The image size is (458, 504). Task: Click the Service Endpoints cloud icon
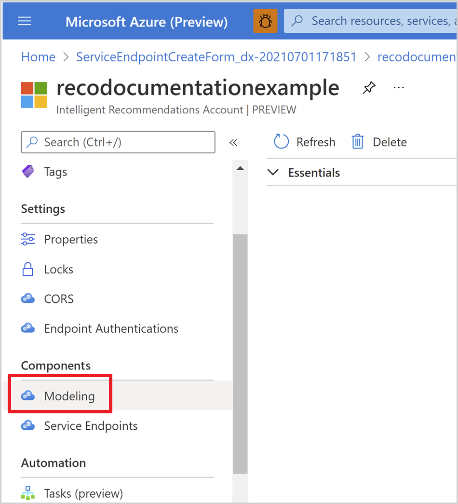(x=28, y=425)
